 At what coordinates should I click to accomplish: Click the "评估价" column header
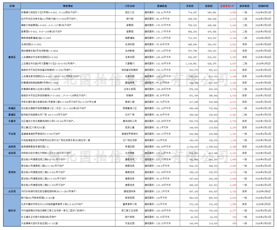(x=189, y=6)
